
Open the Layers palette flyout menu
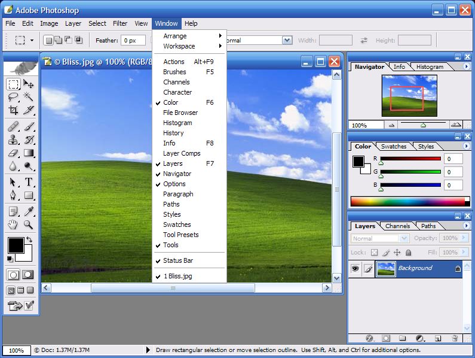466,226
